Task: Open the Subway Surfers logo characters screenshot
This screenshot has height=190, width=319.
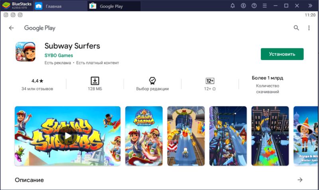Action: point(144,136)
